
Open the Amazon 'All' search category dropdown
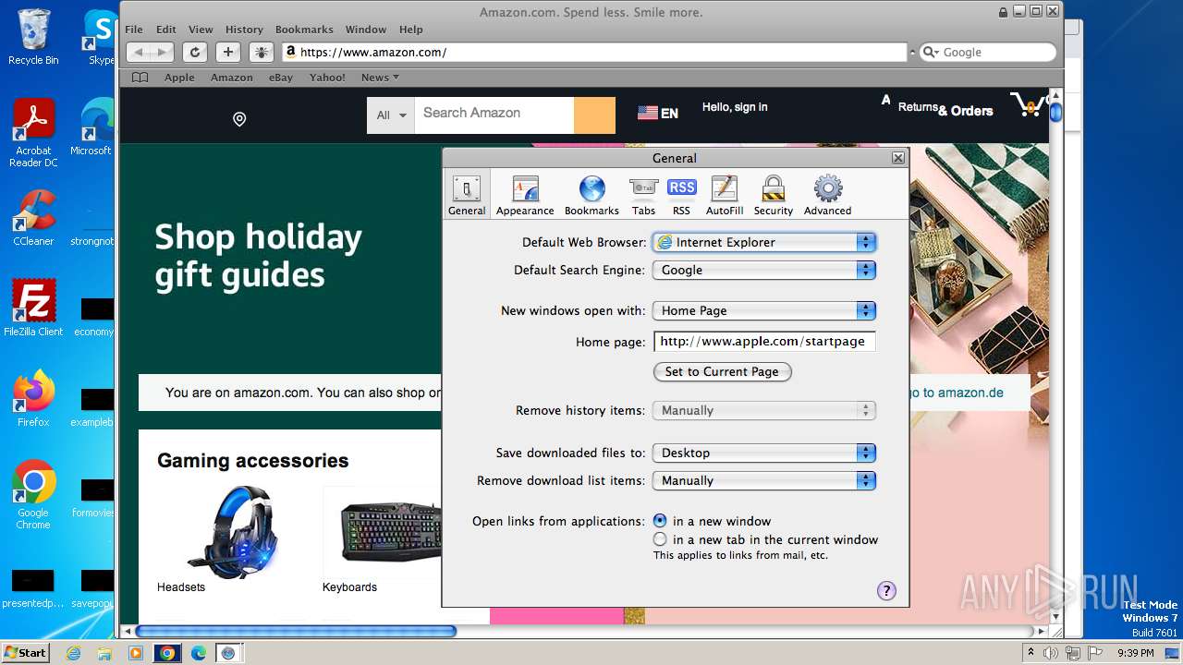pos(390,115)
